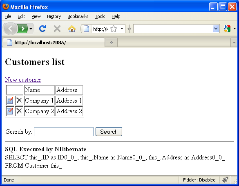The height and width of the screenshot is (186, 239).
Task: Expand the Google icon dropdown arrow
Action: pyautogui.click(x=235, y=29)
